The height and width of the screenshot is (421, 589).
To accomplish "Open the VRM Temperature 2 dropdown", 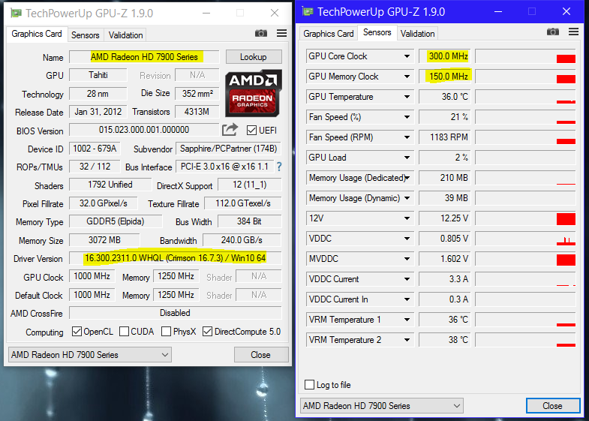I will (x=407, y=340).
